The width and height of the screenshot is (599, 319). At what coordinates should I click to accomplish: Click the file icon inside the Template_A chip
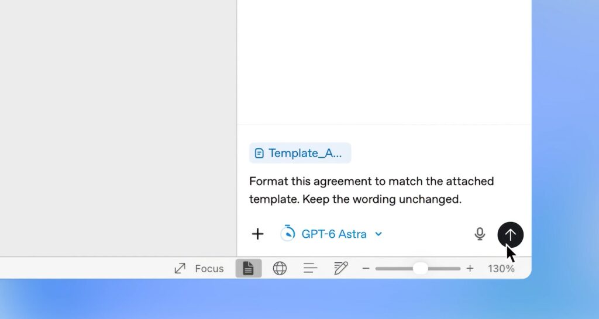(259, 154)
